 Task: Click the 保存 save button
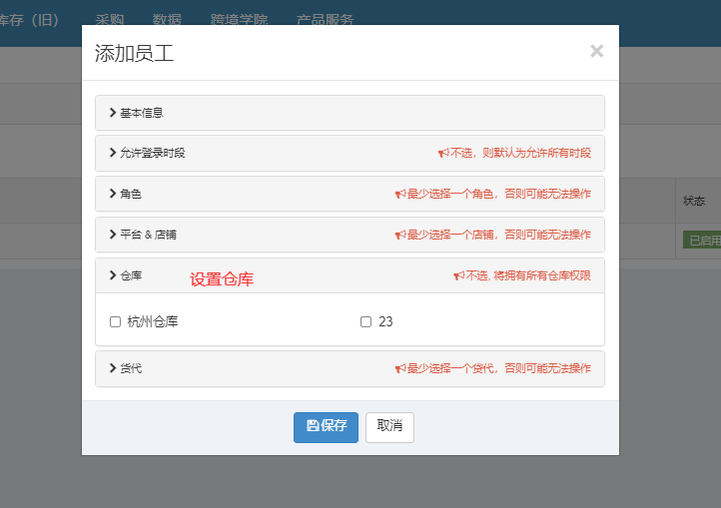pyautogui.click(x=326, y=426)
